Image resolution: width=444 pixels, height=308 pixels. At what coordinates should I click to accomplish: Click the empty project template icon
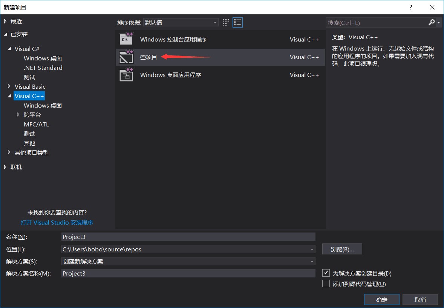[x=126, y=57]
